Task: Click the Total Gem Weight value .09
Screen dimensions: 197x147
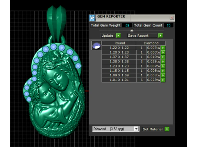Action: tap(127, 25)
